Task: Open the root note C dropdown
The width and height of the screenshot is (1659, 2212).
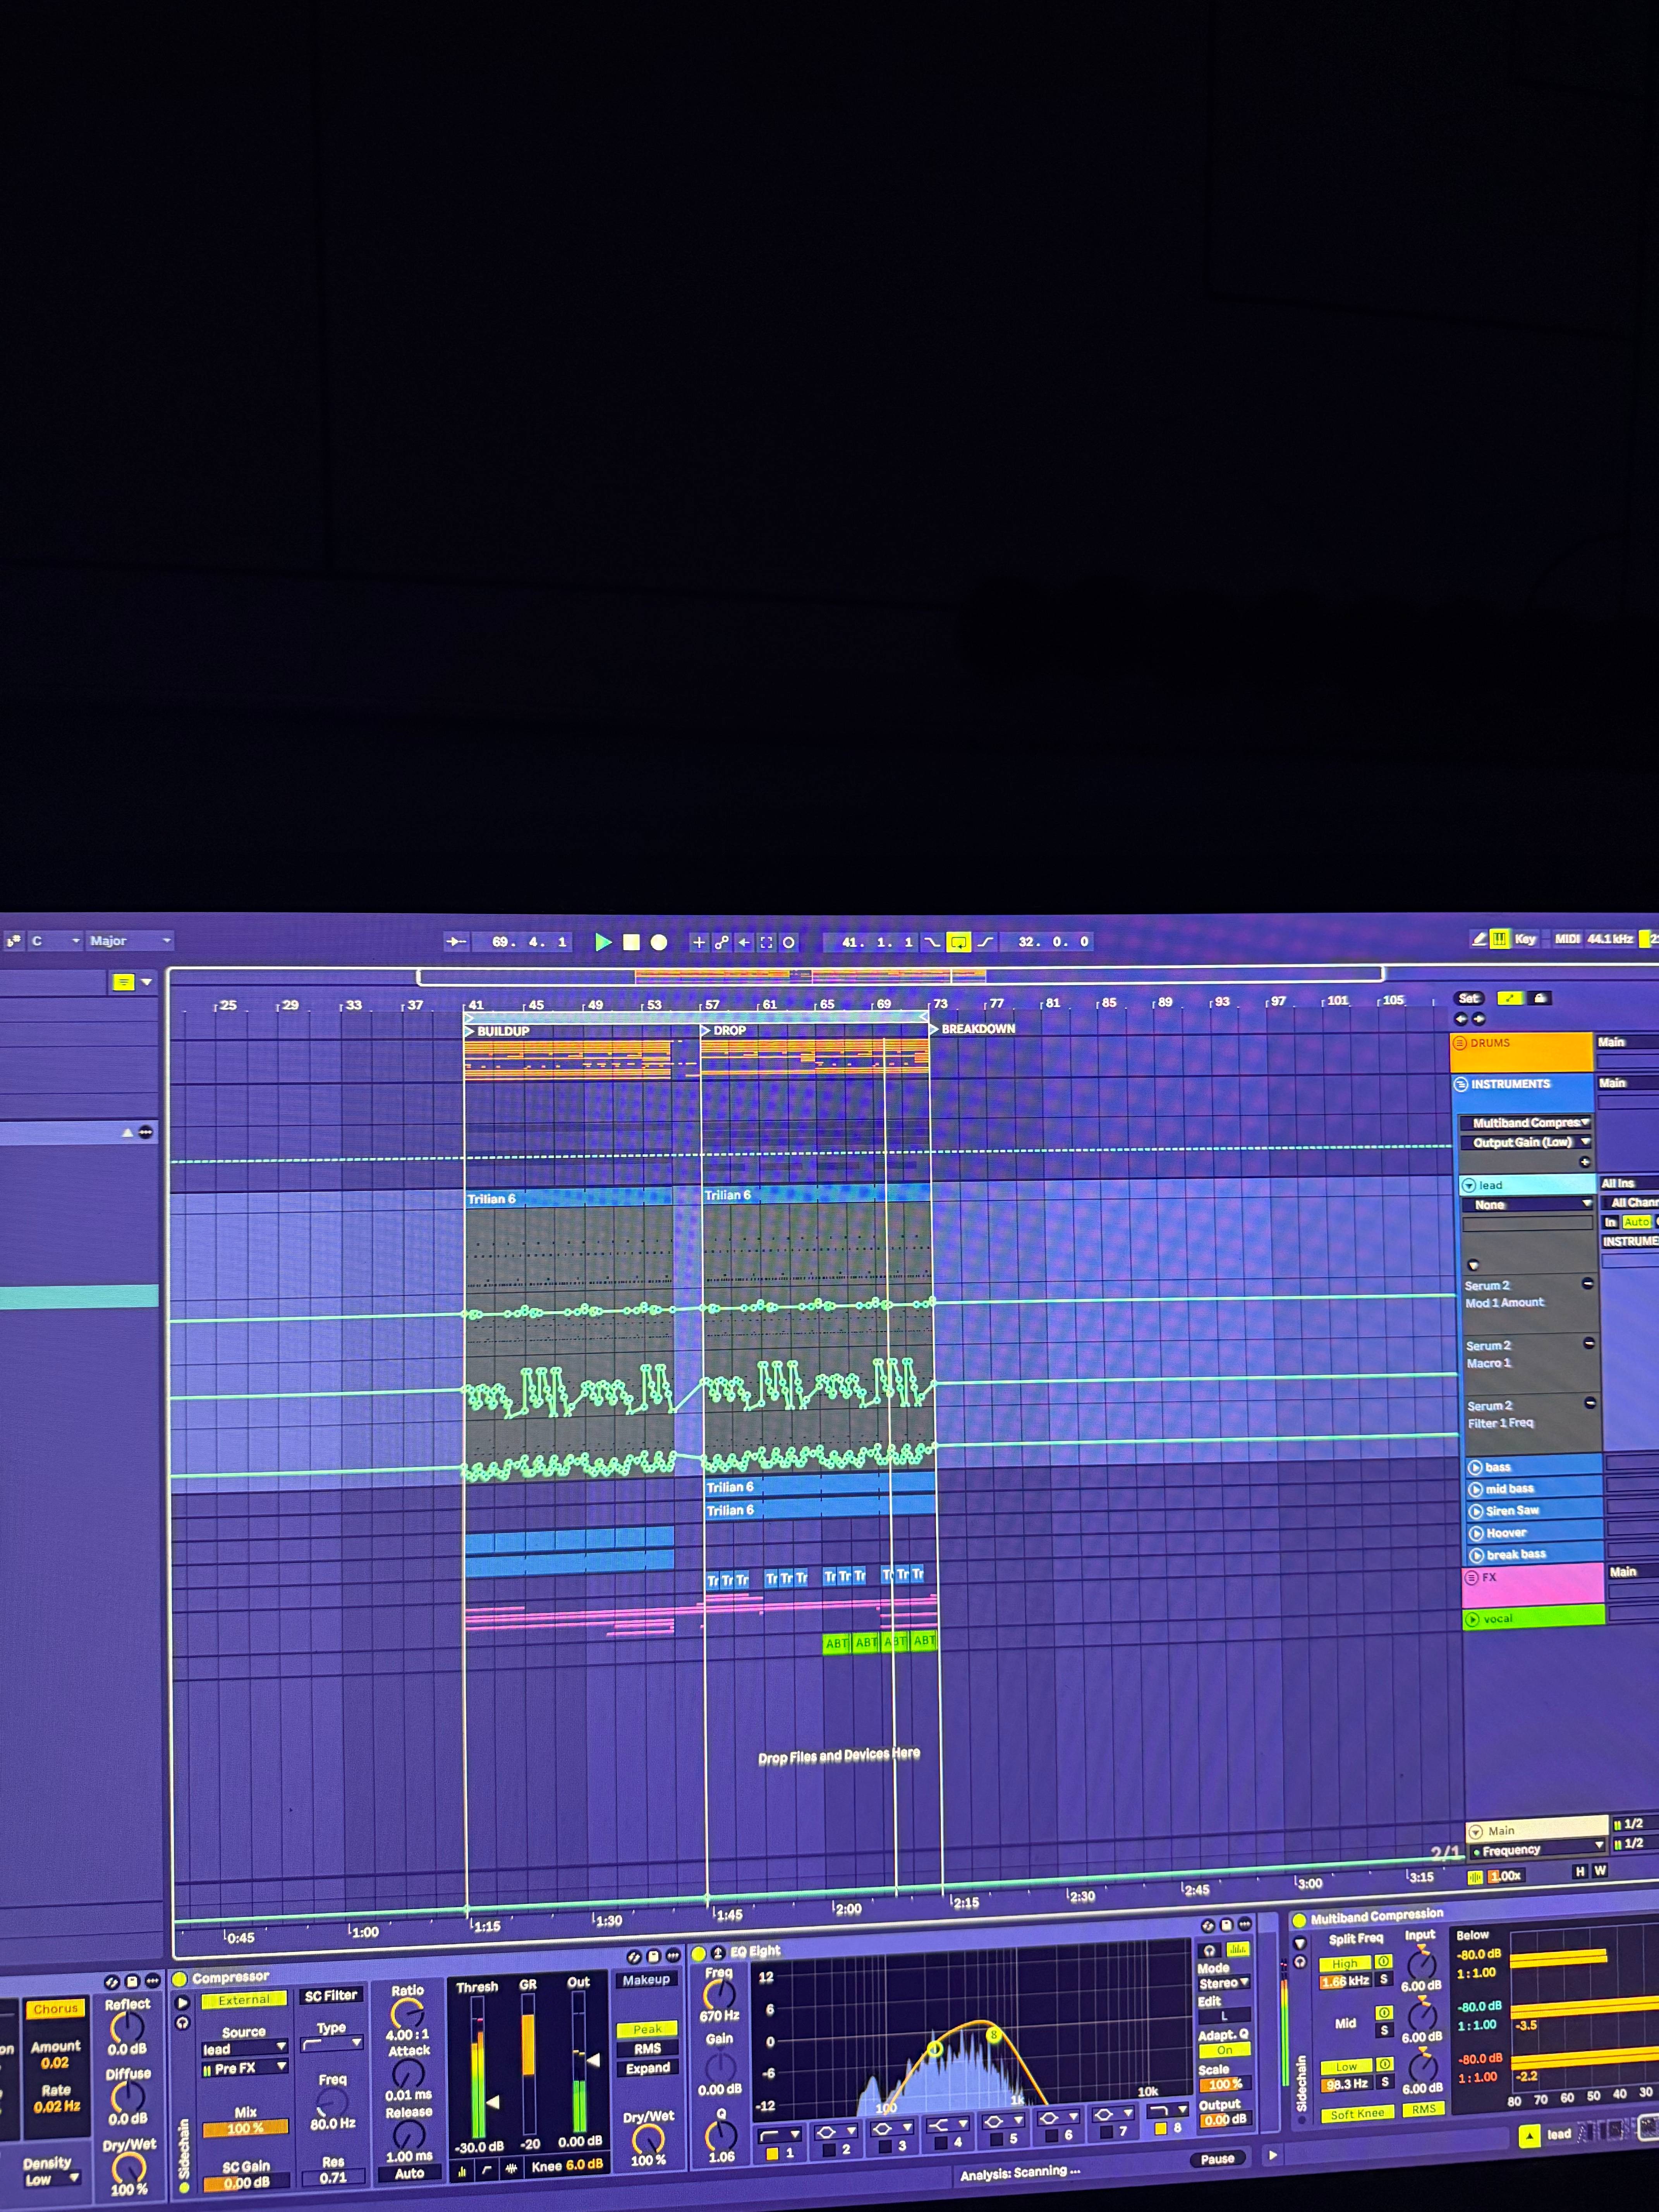Action: [55, 941]
